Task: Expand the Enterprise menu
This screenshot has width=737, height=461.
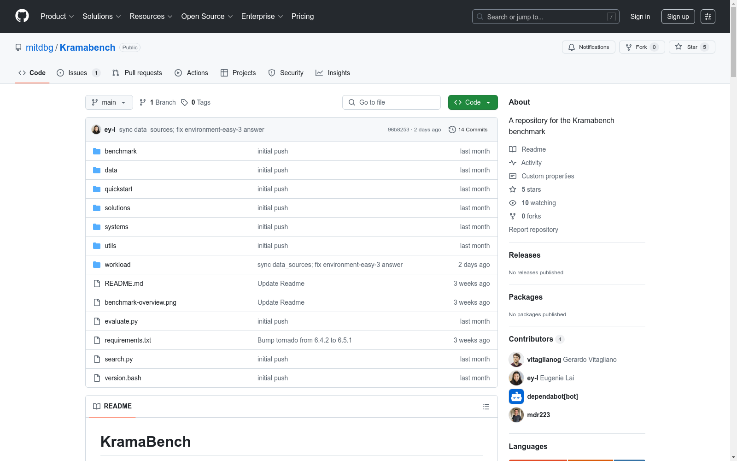Action: (262, 17)
